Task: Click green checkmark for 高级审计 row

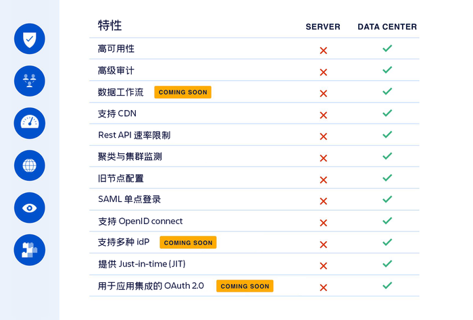Action: 387,70
